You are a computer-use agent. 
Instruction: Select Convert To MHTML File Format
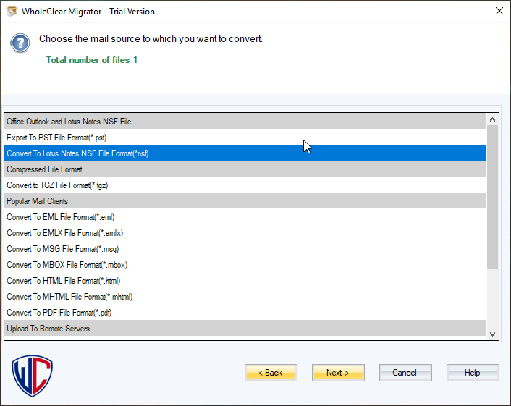tap(245, 297)
